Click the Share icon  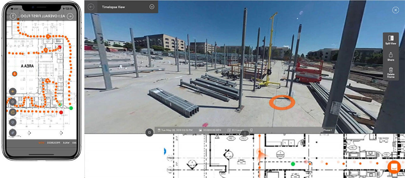point(390,57)
